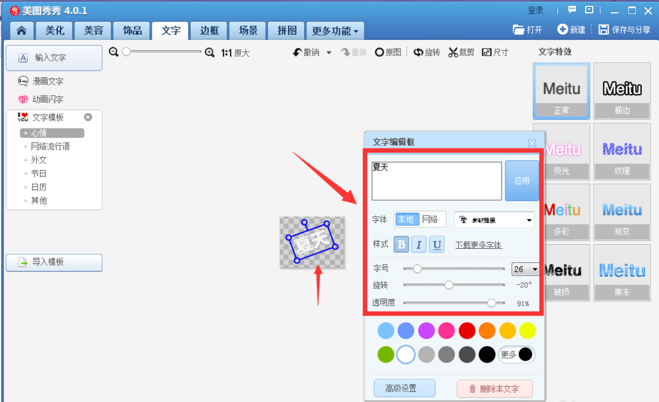Click inside the 夏天 text input box
This screenshot has height=402, width=659.
click(436, 180)
